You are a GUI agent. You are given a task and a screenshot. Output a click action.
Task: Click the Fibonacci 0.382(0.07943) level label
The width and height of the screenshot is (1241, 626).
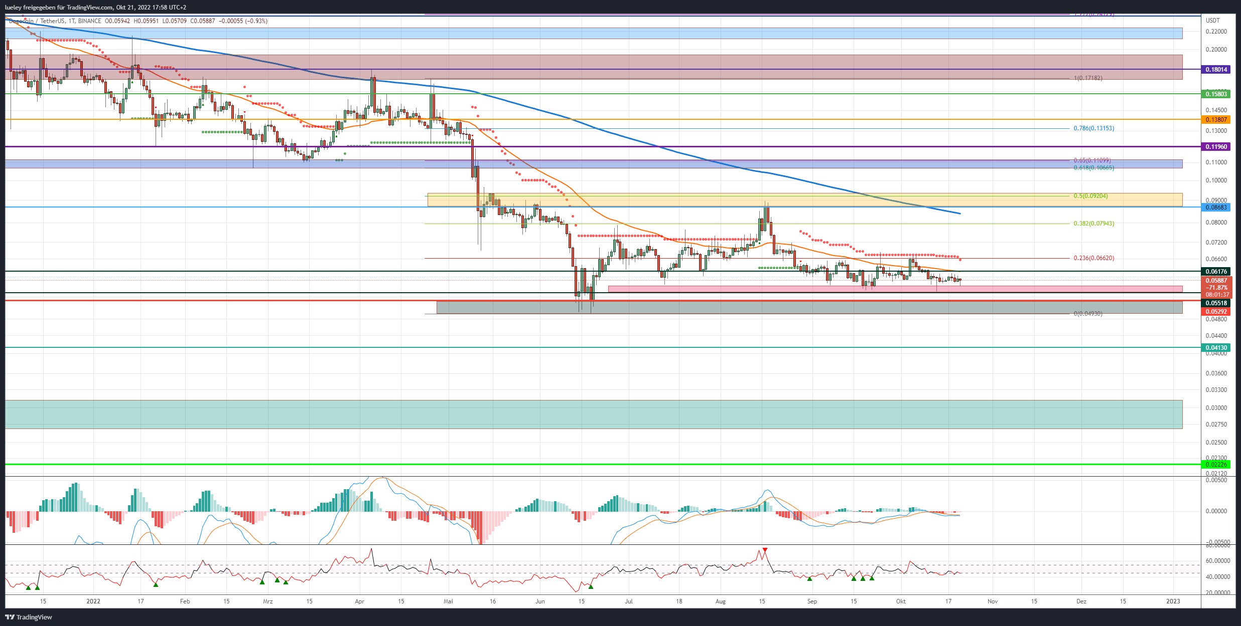[1094, 224]
